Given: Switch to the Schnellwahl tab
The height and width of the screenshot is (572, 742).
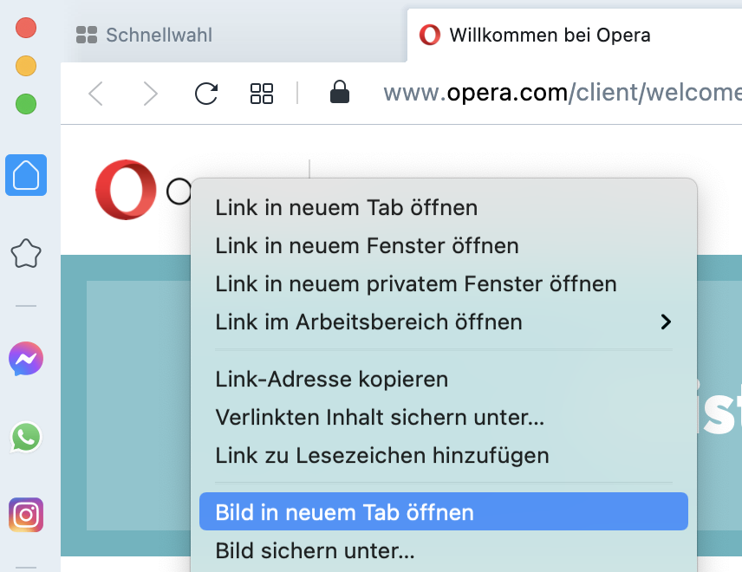Looking at the screenshot, I should pyautogui.click(x=159, y=36).
